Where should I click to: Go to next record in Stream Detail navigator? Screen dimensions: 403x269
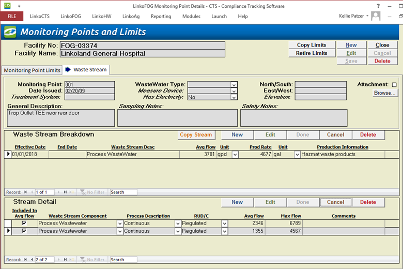point(58,260)
